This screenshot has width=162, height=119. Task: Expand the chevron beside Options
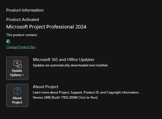pyautogui.click(x=23, y=75)
